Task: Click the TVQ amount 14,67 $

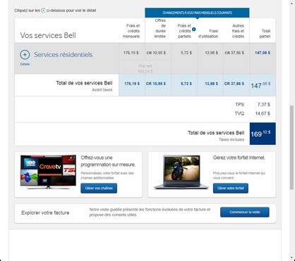Action: pyautogui.click(x=263, y=113)
